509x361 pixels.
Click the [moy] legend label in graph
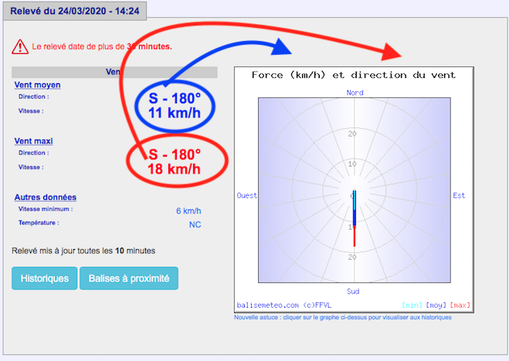click(436, 305)
